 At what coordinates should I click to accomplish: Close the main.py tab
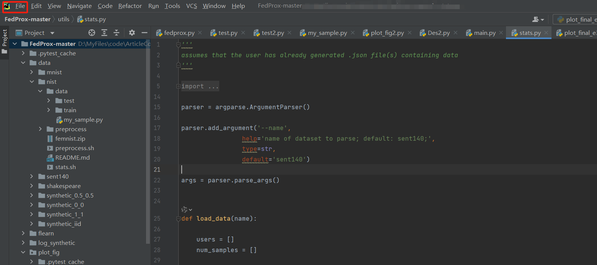(501, 33)
